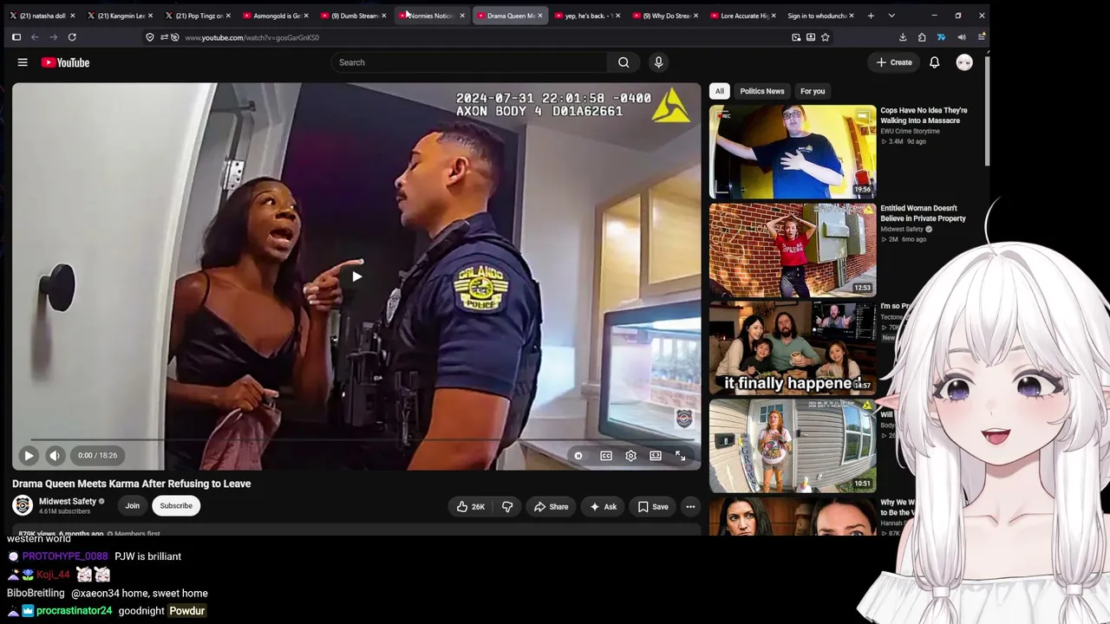Switch to the Dumb Streamer browser tab
Image resolution: width=1110 pixels, height=624 pixels.
[x=351, y=16]
